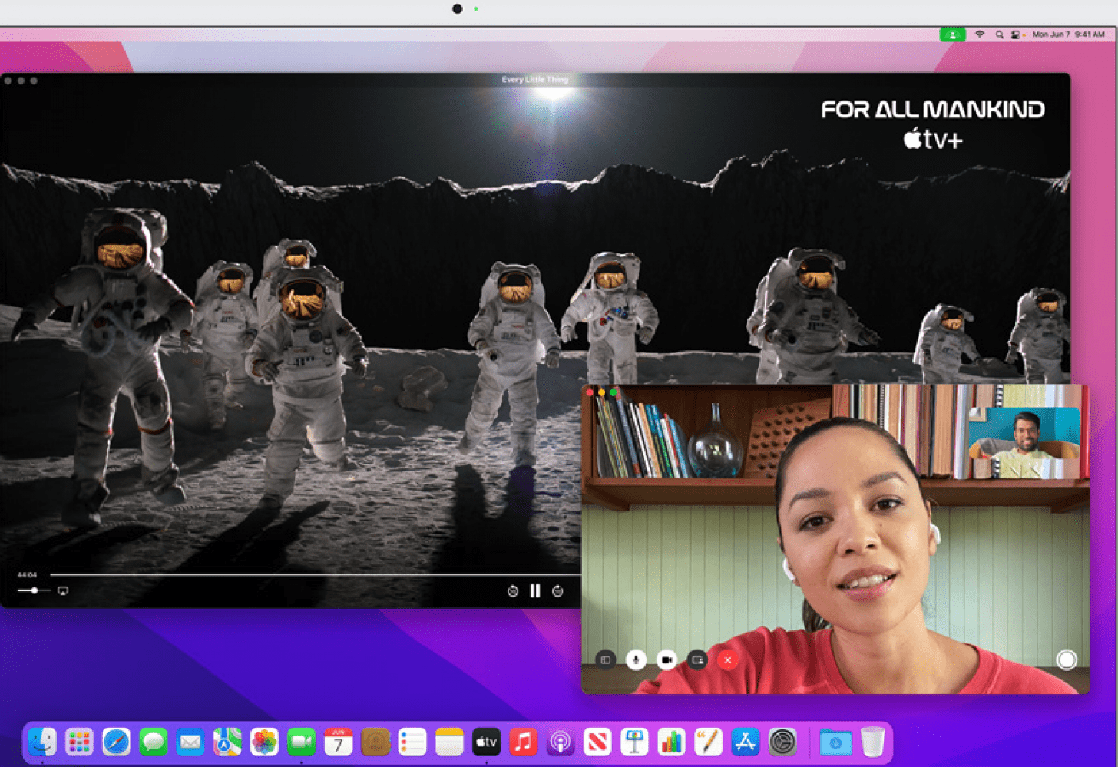The height and width of the screenshot is (767, 1118).
Task: End the FaceTime call
Action: [x=728, y=660]
